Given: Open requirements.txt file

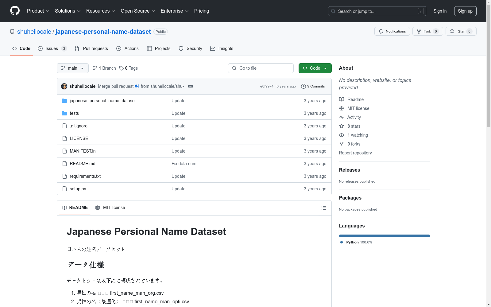Looking at the screenshot, I should pyautogui.click(x=85, y=176).
